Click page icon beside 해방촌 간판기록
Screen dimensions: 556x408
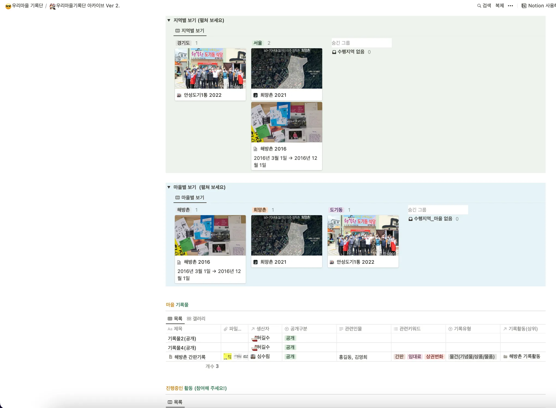(x=171, y=357)
